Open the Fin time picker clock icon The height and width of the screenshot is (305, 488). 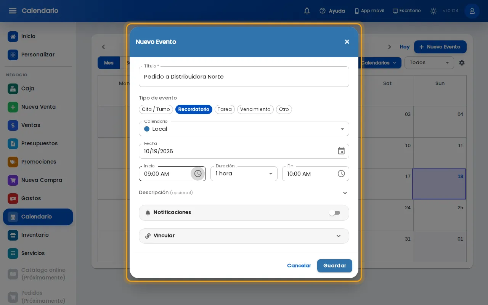pyautogui.click(x=341, y=173)
